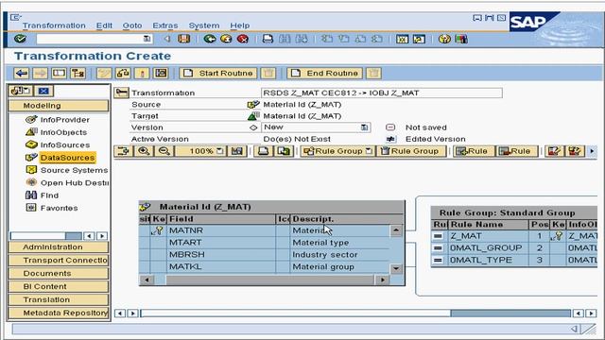Click the Material group description cell
The image size is (605, 340).
coord(323,266)
